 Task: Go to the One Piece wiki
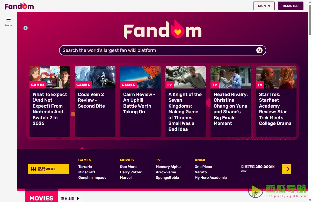203,167
